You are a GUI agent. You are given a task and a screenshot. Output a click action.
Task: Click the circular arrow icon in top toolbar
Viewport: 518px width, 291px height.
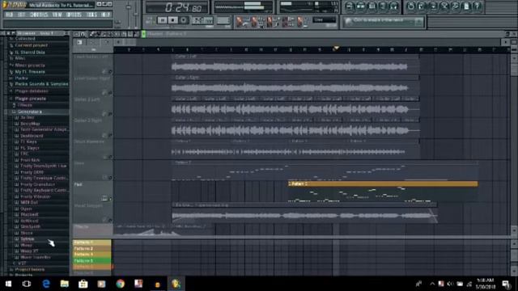[x=410, y=6]
